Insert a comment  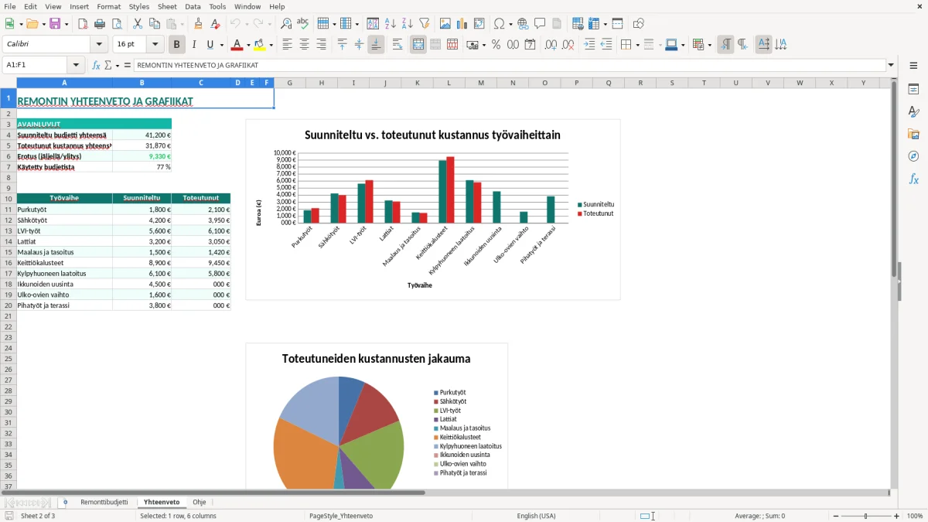pyautogui.click(x=540, y=24)
